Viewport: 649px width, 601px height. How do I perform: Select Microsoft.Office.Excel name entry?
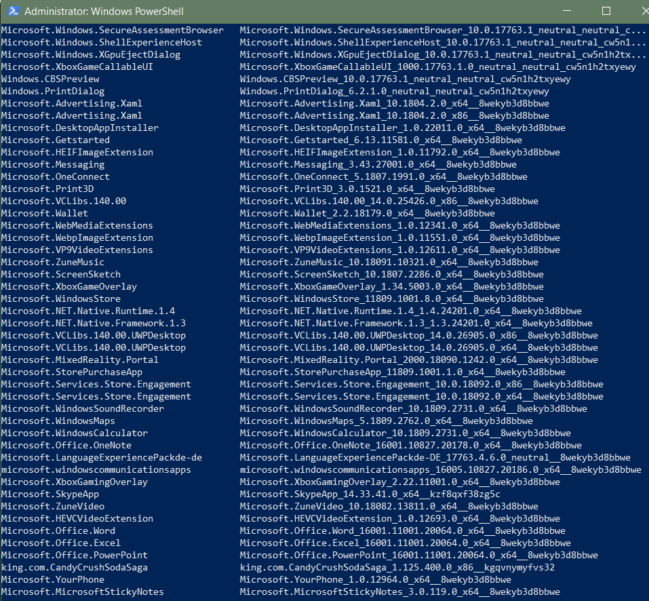pos(61,543)
